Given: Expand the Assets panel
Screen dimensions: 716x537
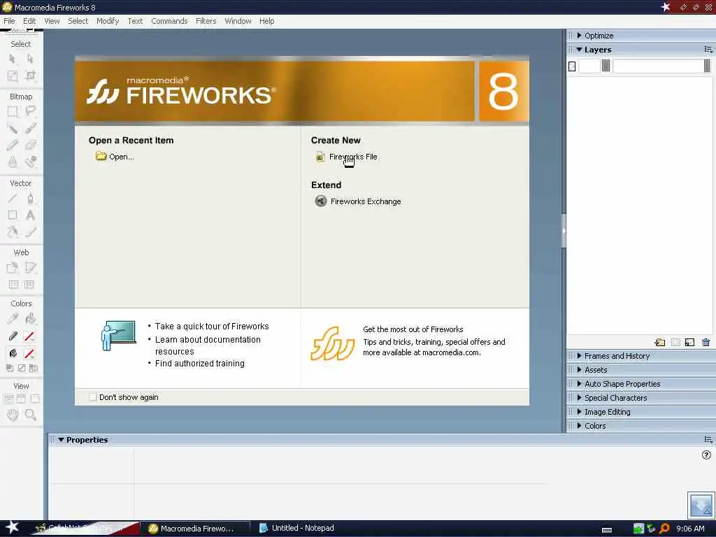Looking at the screenshot, I should coord(580,370).
